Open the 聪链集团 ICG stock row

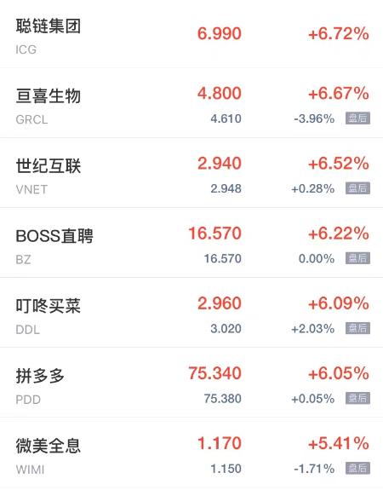pyautogui.click(x=191, y=34)
